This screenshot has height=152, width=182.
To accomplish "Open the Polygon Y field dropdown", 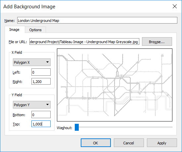I will click(32, 105).
